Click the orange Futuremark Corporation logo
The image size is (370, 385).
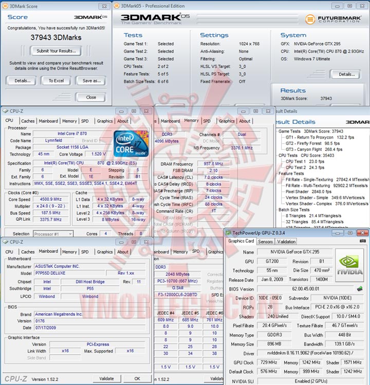310,19
